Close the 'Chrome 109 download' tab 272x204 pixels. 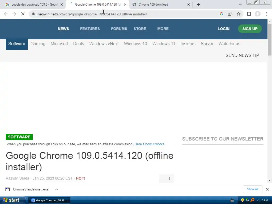coord(189,5)
